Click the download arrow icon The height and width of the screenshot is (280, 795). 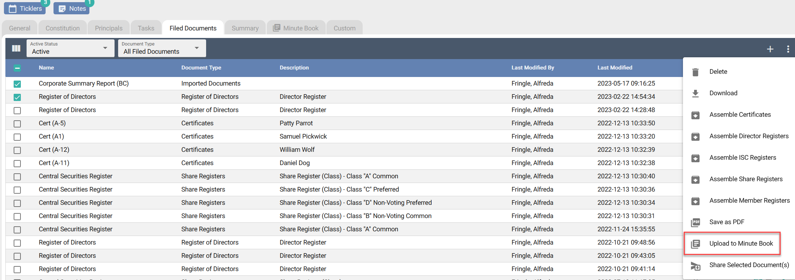695,93
